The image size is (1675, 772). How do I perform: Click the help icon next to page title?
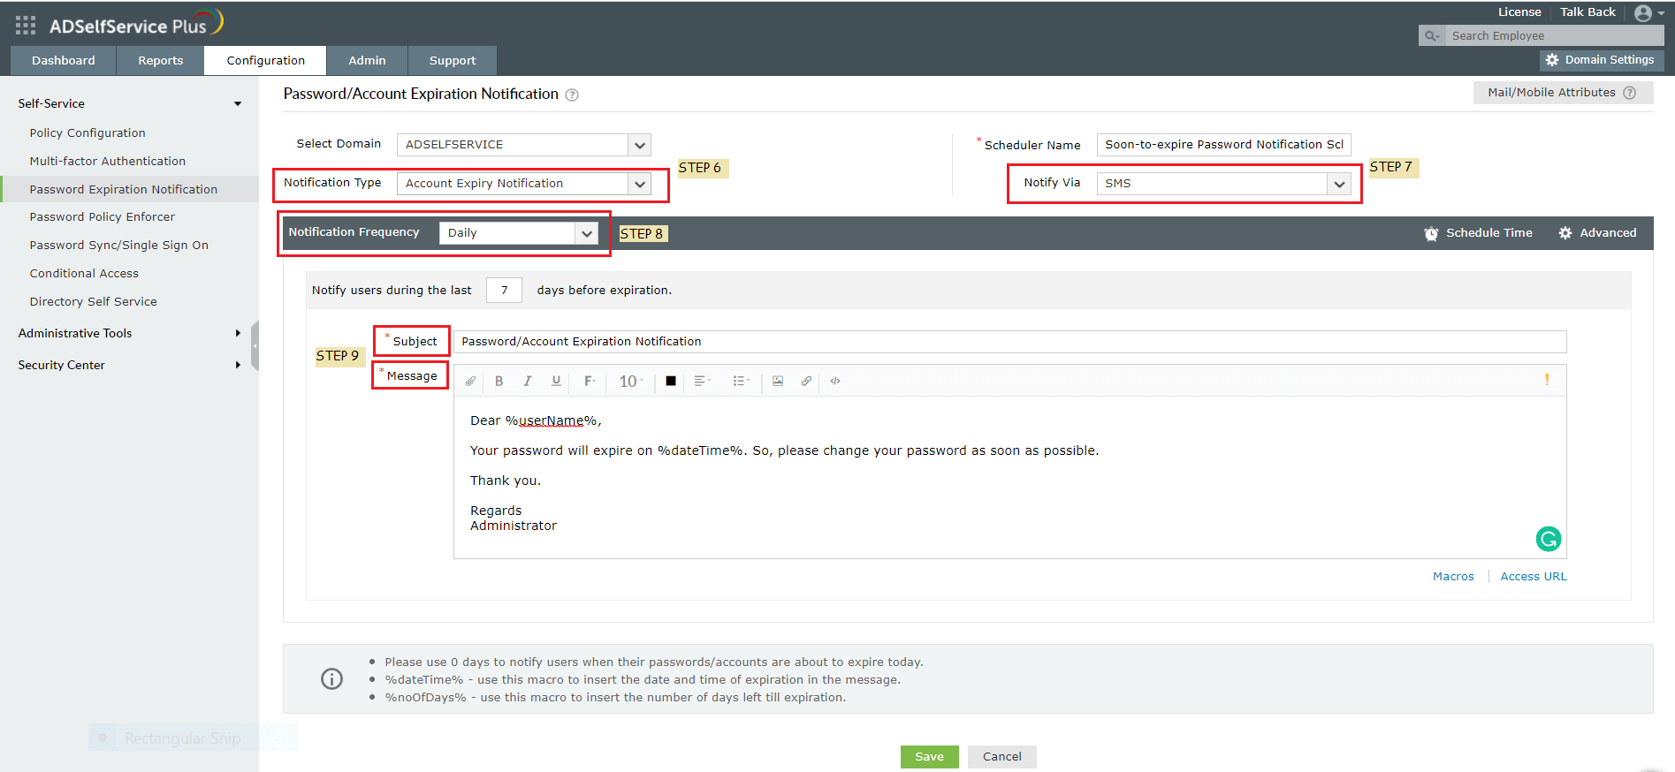(x=572, y=95)
